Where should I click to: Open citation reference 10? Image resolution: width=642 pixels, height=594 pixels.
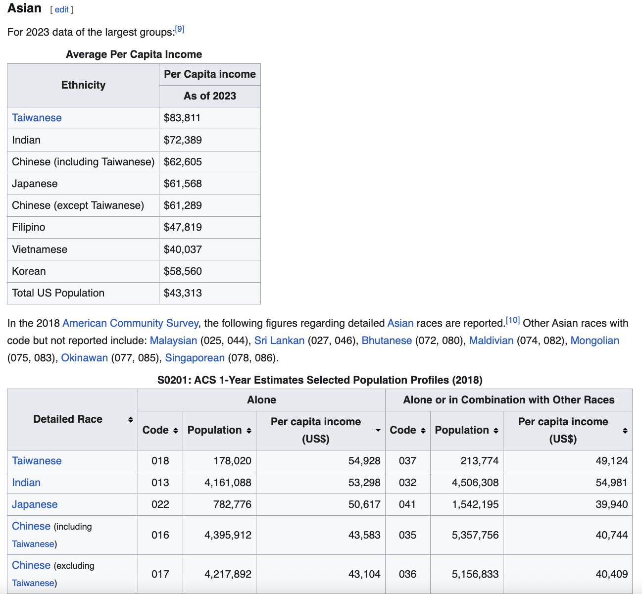pos(513,320)
